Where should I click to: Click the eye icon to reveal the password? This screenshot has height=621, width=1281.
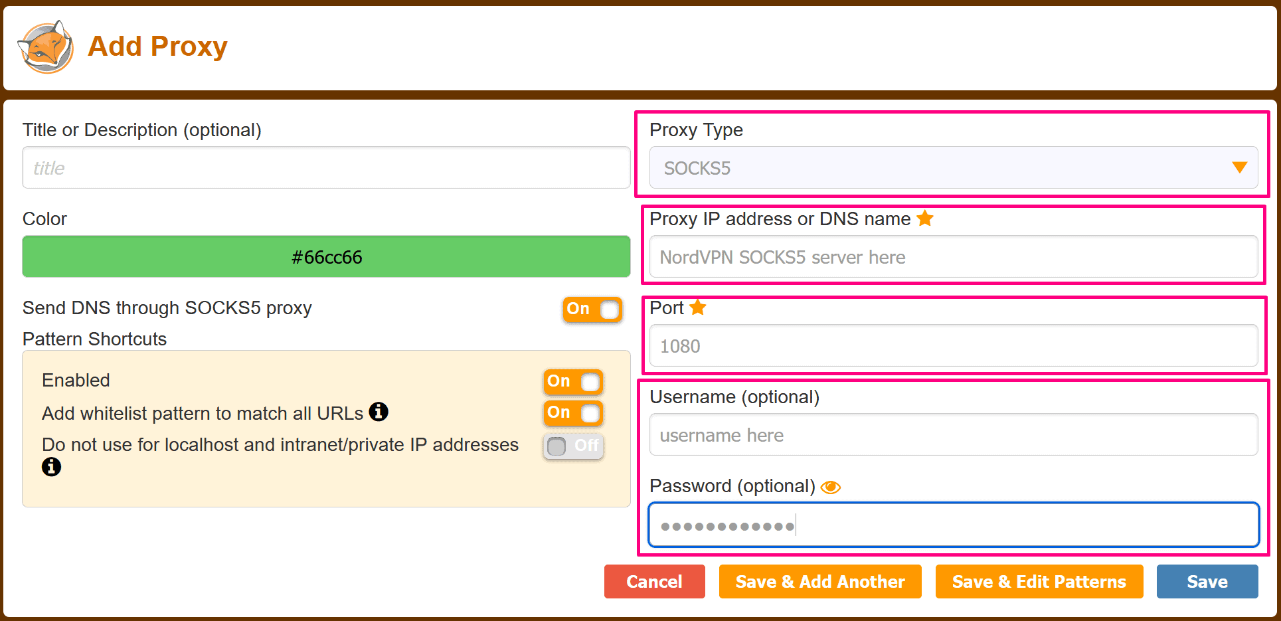coord(832,486)
